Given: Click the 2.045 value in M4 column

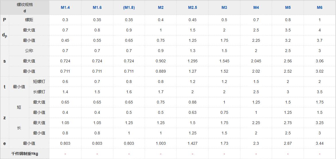Looking at the screenshot, I should point(256,61).
